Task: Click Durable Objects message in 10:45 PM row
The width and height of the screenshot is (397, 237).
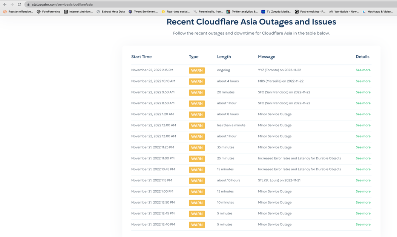Action: pyautogui.click(x=299, y=169)
